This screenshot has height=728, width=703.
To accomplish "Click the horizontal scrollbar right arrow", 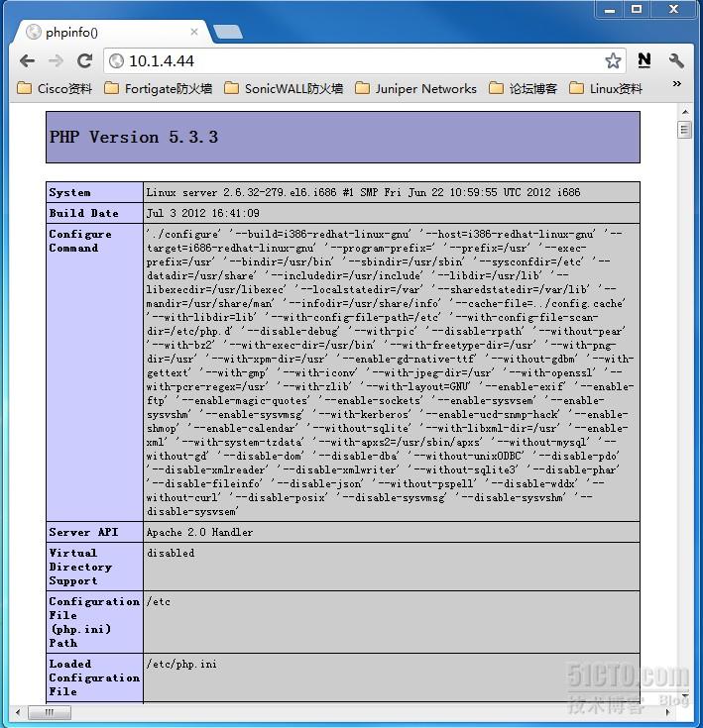I will [667, 712].
